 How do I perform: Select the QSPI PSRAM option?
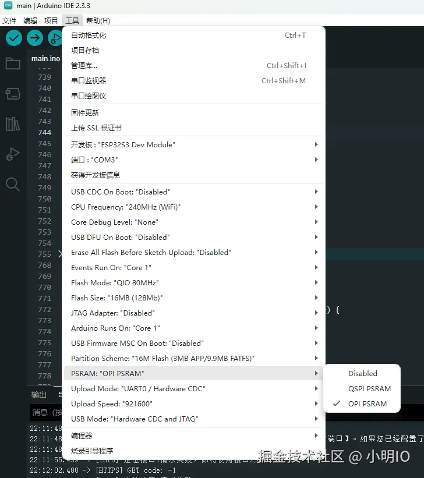tap(362, 389)
